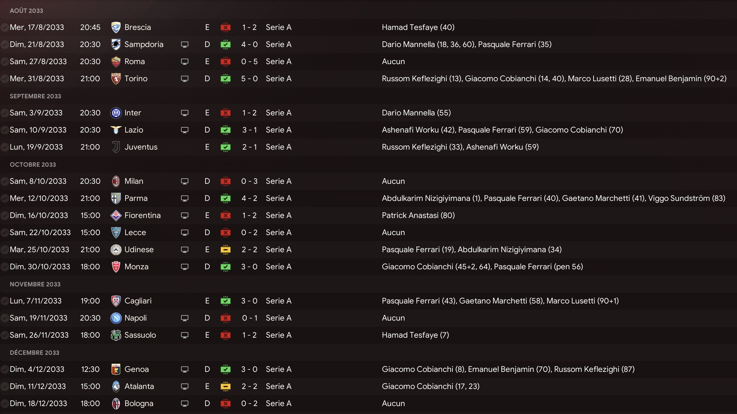Screen dimensions: 737x414
Task: Open the Fiorentina team name link
Action: click(x=143, y=216)
